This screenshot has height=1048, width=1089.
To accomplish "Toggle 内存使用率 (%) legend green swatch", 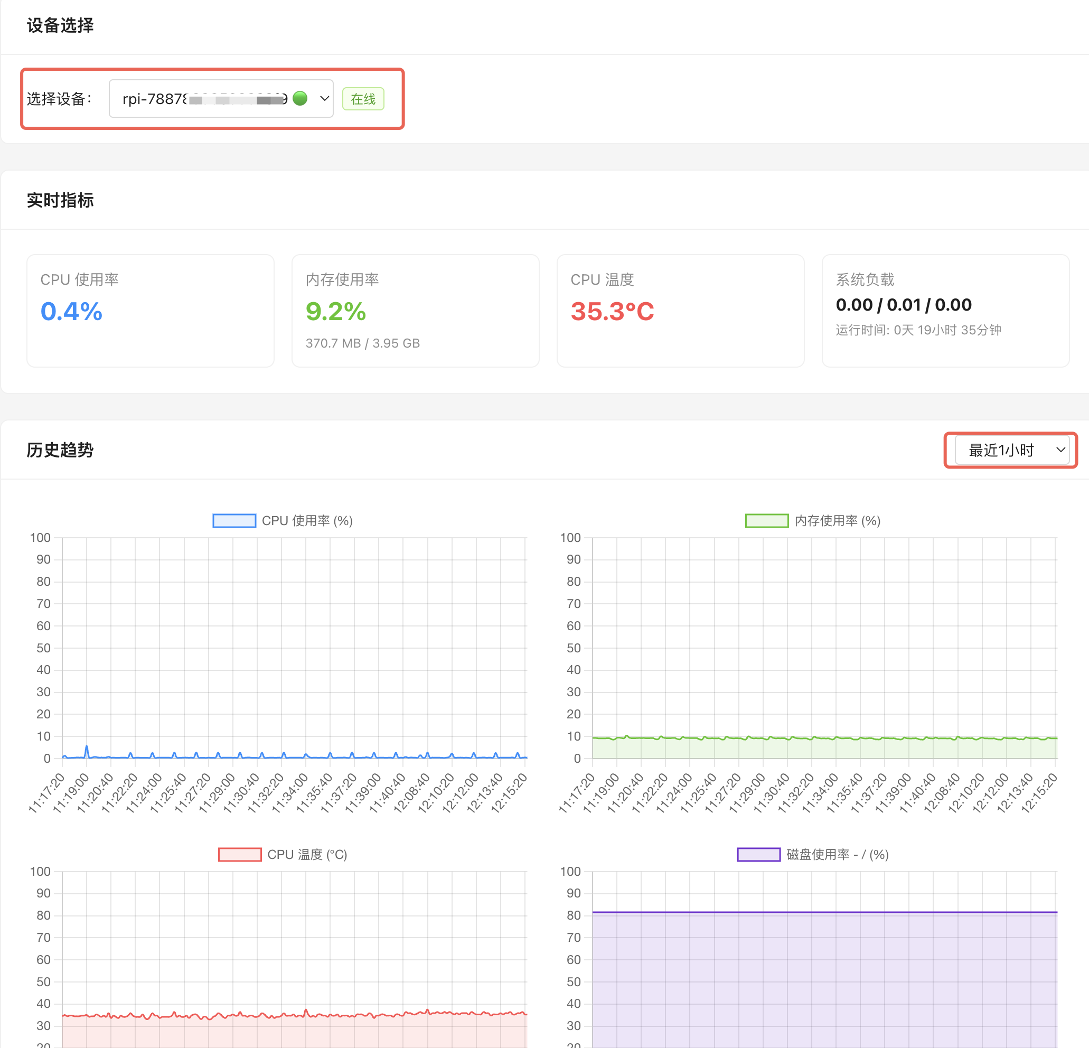I will click(766, 521).
